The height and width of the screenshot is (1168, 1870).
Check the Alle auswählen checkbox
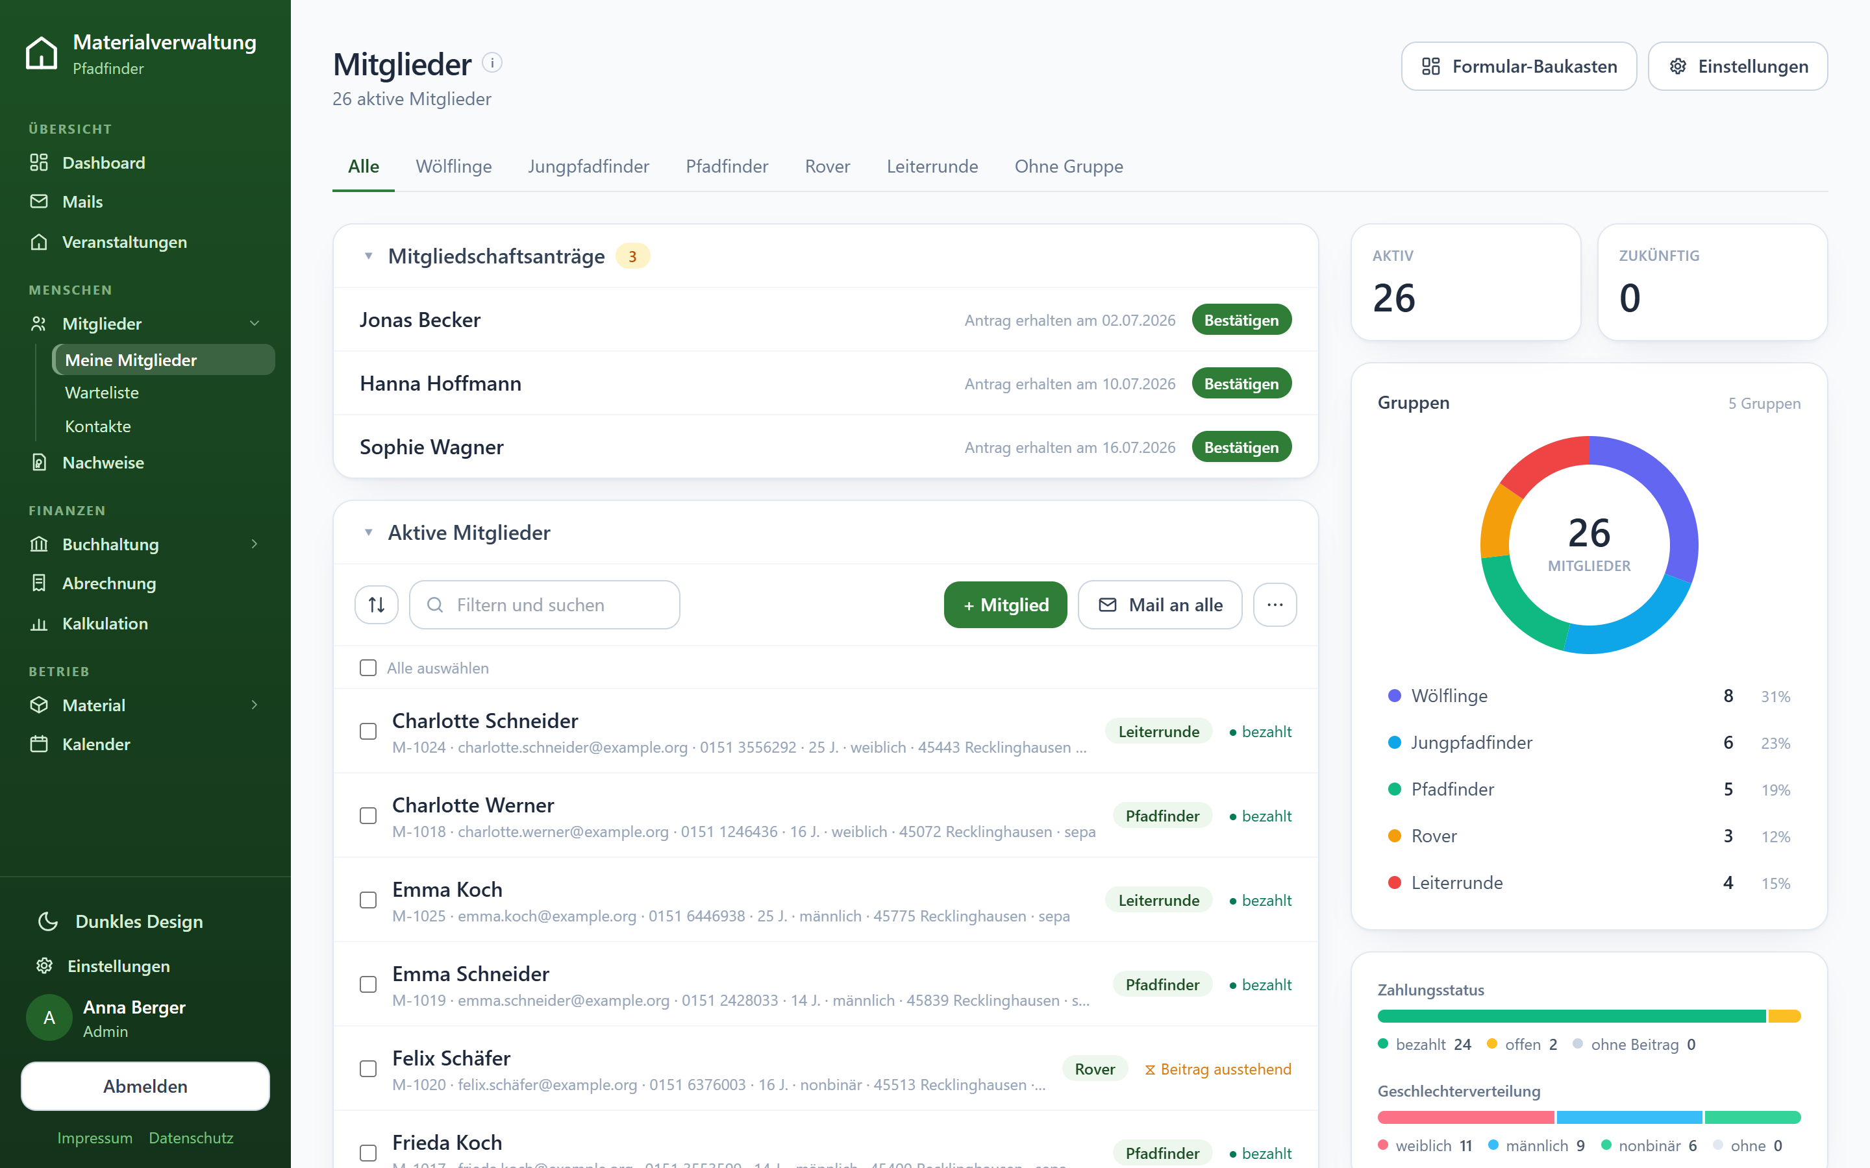[x=368, y=668]
